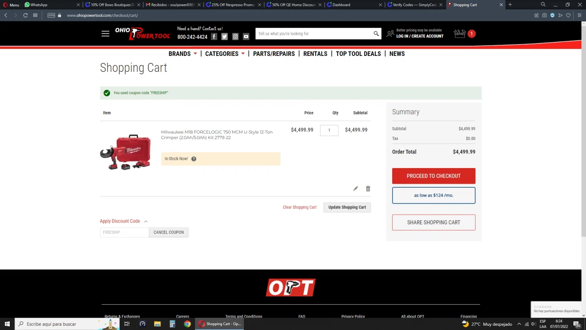Viewport: 586px width, 330px height.
Task: Reload the page with refresh icon
Action: coord(25,15)
